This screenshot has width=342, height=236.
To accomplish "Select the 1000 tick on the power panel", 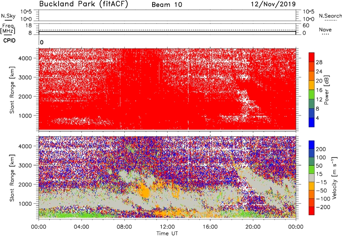I will [25, 115].
